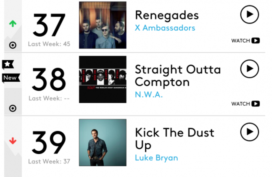Play Kick The Dust Up preview

point(250,132)
